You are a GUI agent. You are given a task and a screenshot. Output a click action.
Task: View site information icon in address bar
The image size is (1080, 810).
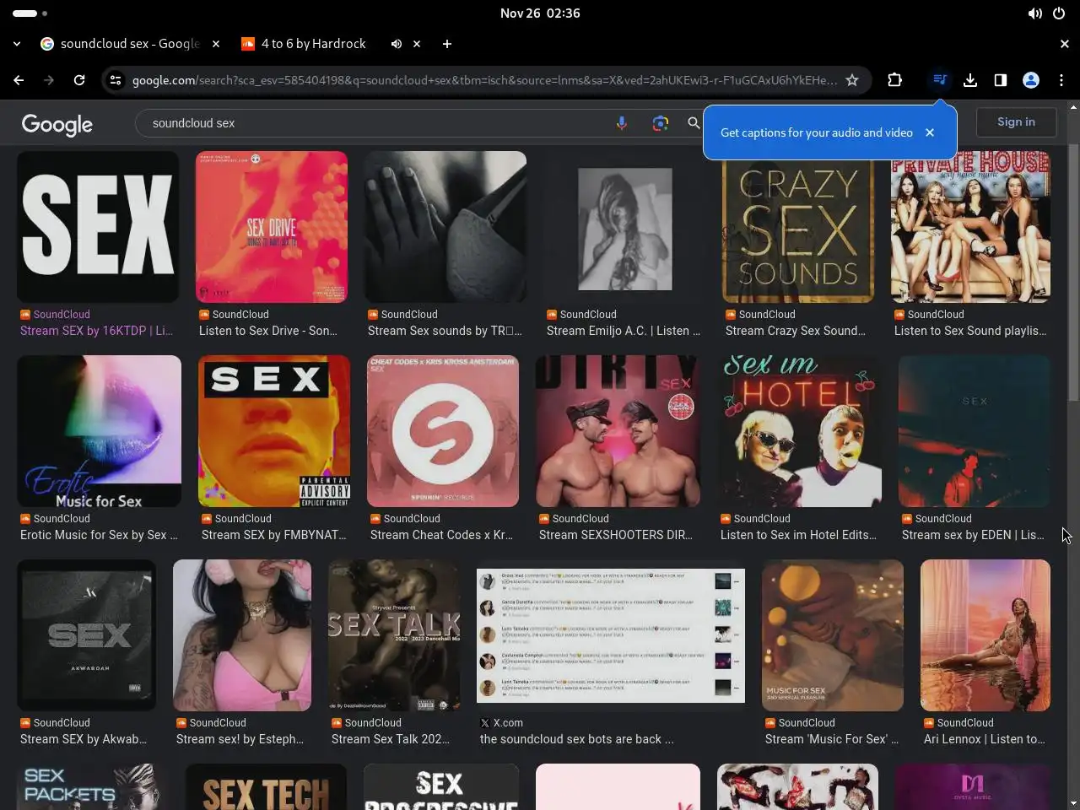(x=116, y=80)
